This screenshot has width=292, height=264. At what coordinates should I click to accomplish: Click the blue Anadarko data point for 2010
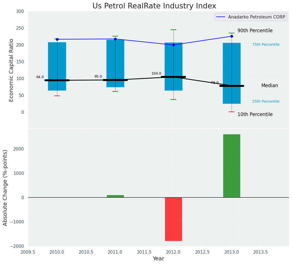[x=57, y=39]
